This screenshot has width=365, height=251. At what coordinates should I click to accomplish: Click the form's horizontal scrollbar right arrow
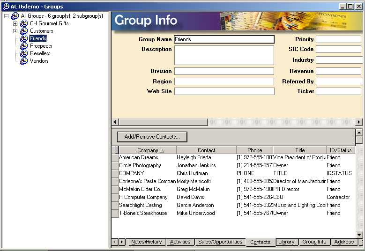click(359, 122)
